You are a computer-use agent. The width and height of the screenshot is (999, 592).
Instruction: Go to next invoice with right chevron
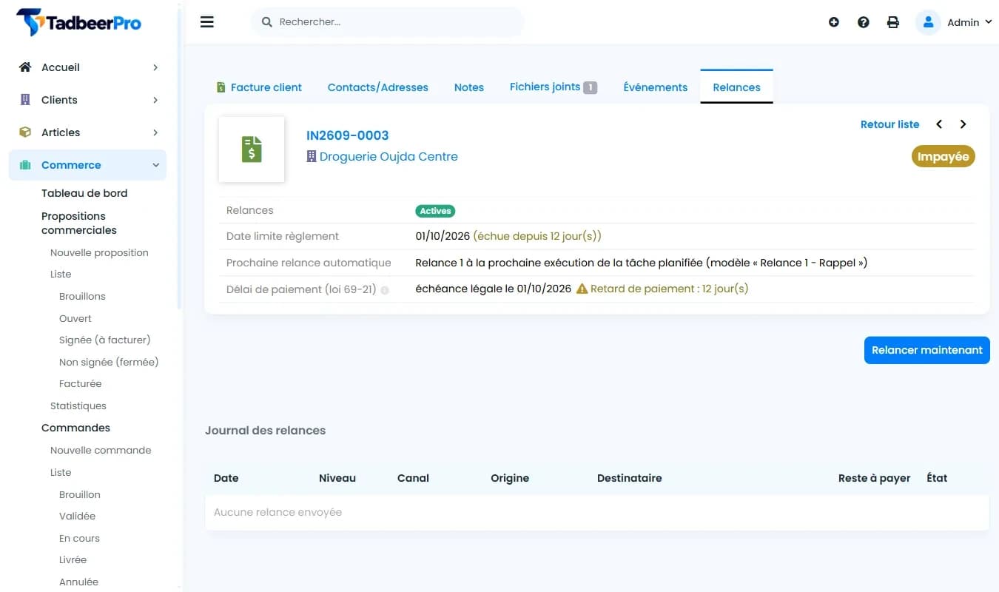tap(963, 124)
